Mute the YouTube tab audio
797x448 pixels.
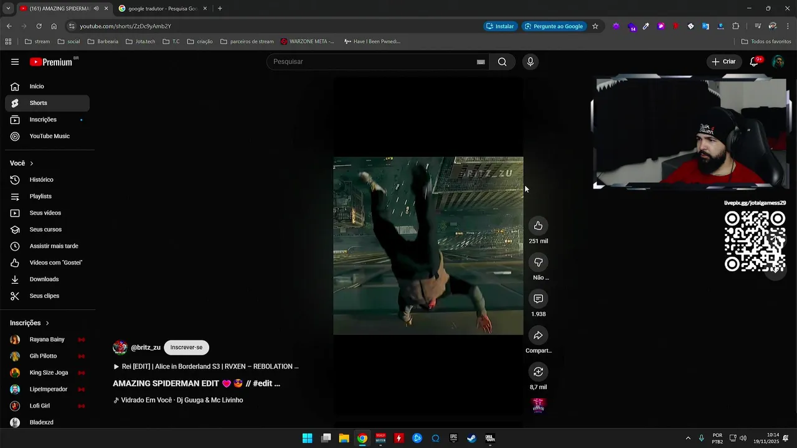[96, 8]
